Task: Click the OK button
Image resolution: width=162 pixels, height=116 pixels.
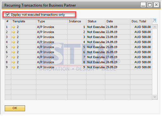Action: [15, 108]
